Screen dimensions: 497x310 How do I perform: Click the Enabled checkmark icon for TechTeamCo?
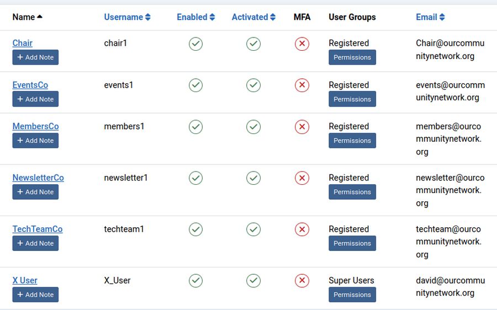tap(195, 229)
